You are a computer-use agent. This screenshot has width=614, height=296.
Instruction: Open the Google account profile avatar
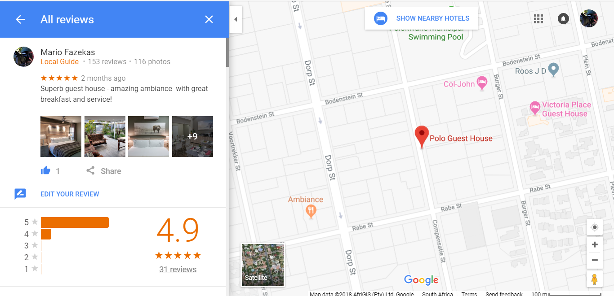(x=589, y=19)
